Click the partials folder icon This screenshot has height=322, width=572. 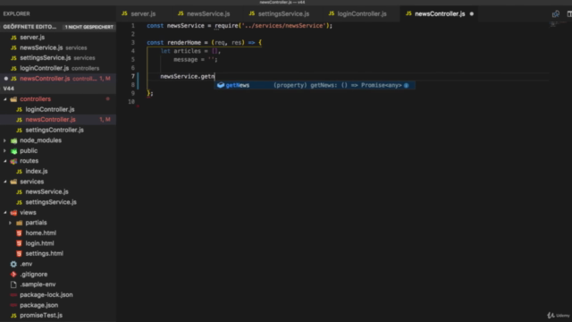click(20, 223)
